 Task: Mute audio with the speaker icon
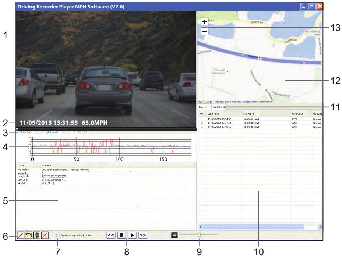tap(174, 235)
